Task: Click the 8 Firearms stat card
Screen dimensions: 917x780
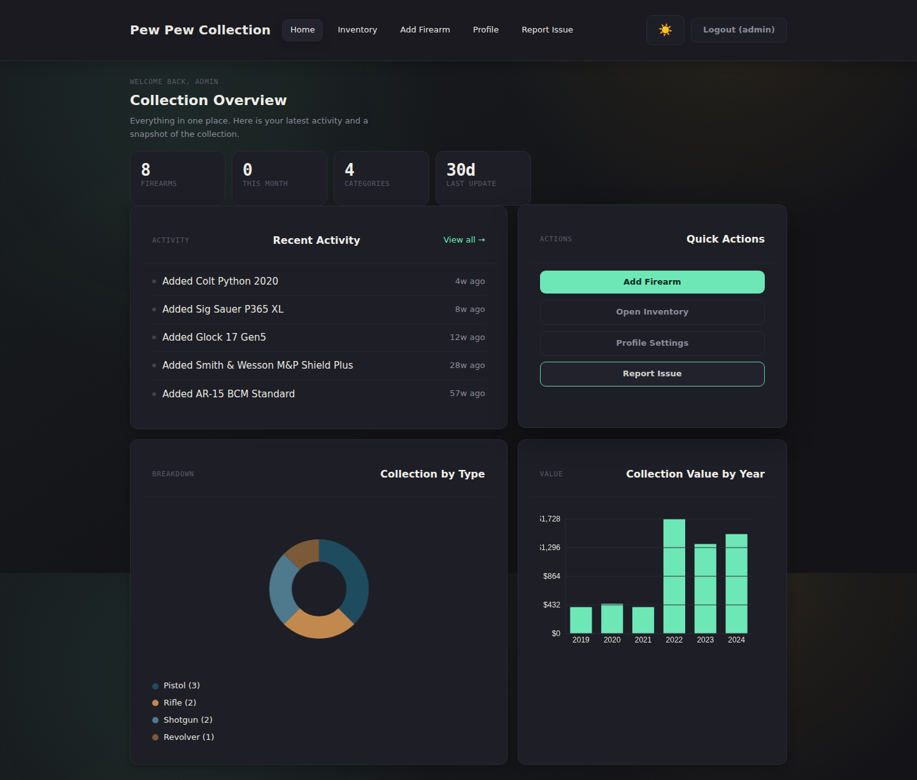Action: coord(177,177)
